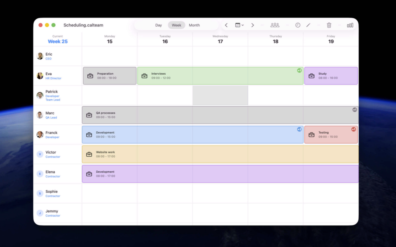Click Eva's HR Director role link

click(x=53, y=78)
